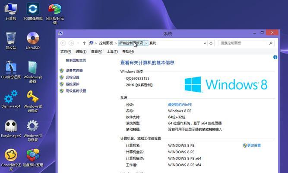
Task: Click 控制面板 in the breadcrumb
Action: [x=106, y=43]
